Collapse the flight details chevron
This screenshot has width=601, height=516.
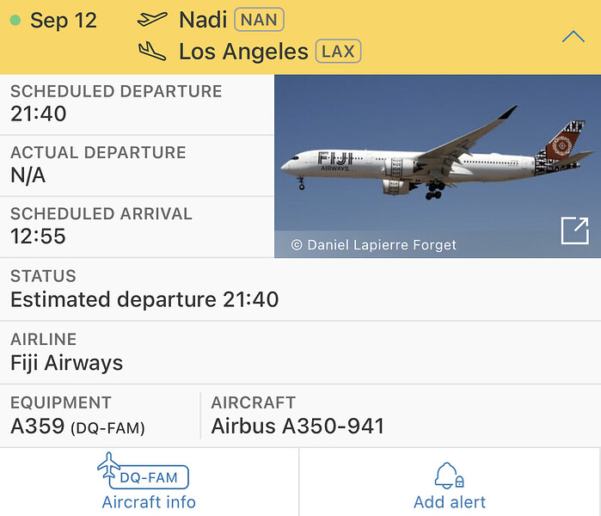573,37
